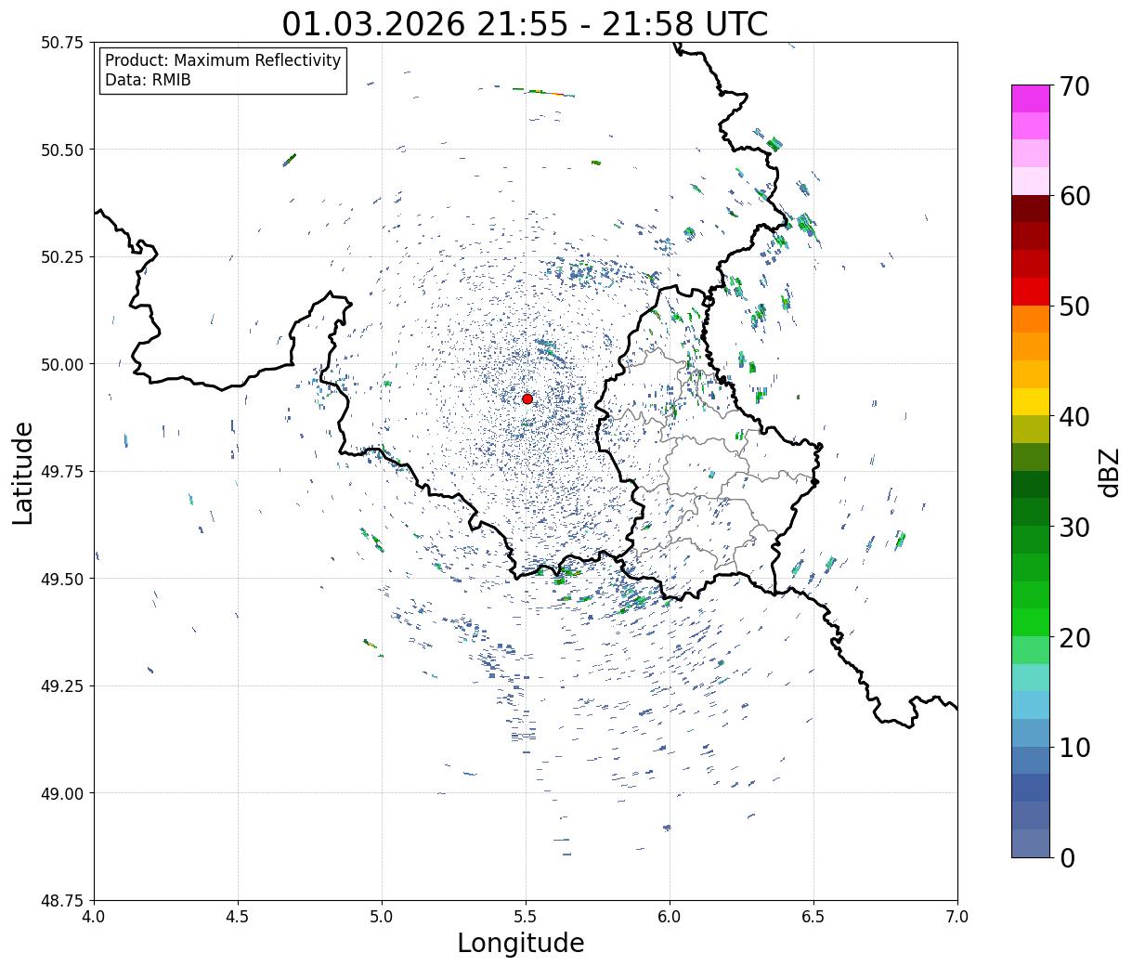Click the red radar location marker
This screenshot has width=1132, height=966.
(x=527, y=398)
